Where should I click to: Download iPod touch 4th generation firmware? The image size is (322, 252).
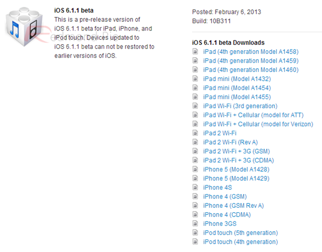[x=241, y=242]
